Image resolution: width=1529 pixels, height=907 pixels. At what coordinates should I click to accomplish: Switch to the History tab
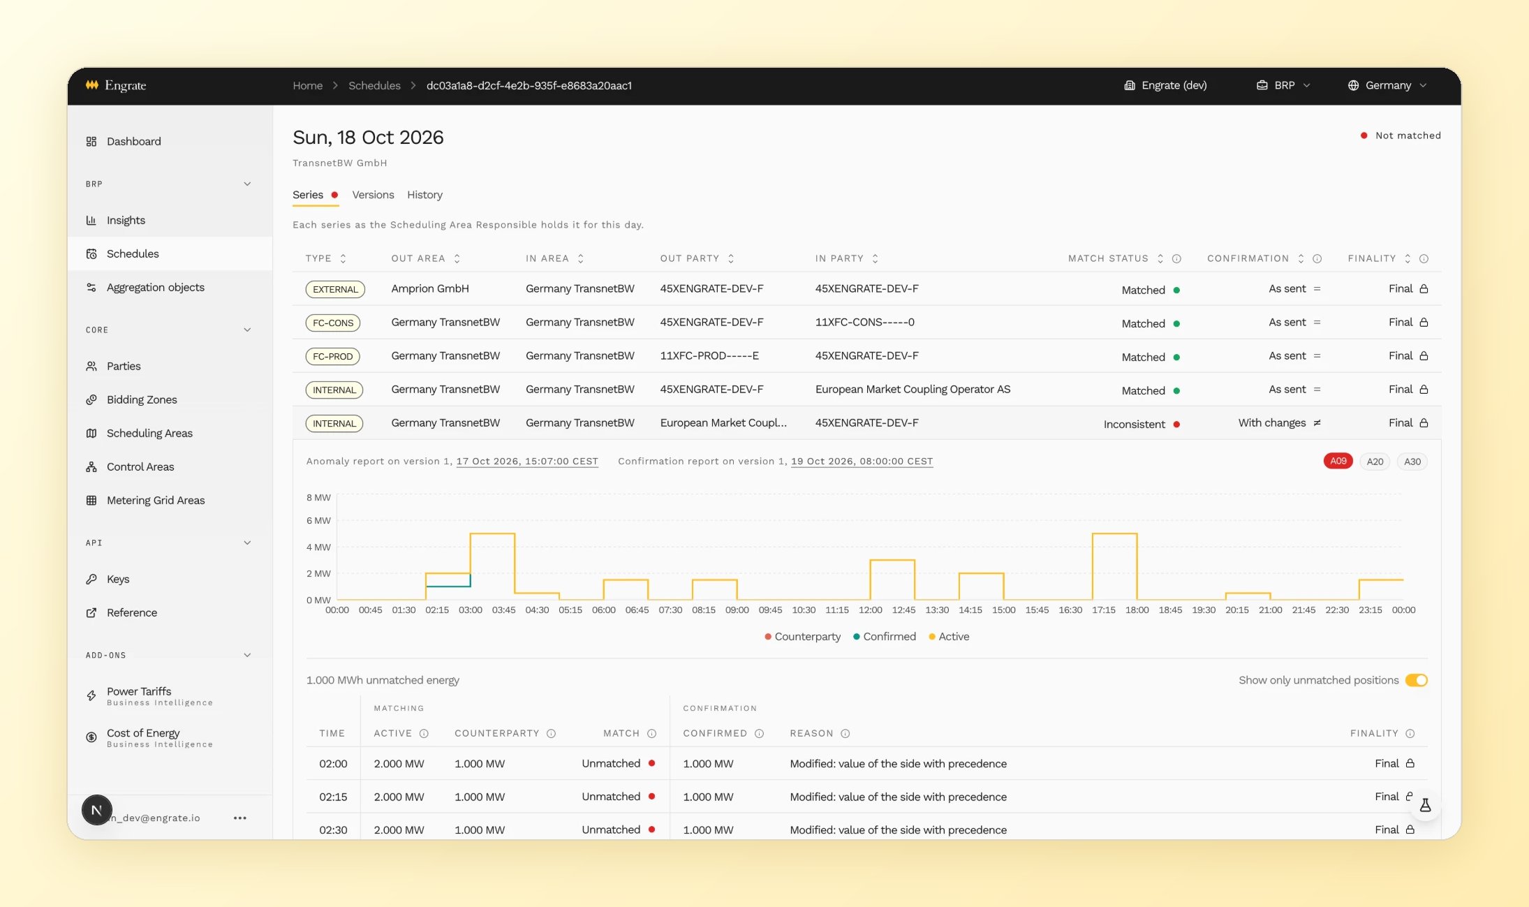(x=424, y=195)
